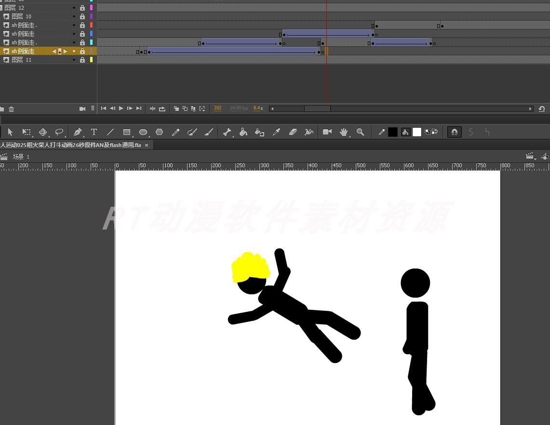This screenshot has height=425, width=550.
Task: Switch to the .fla document tab
Action: [x=70, y=145]
